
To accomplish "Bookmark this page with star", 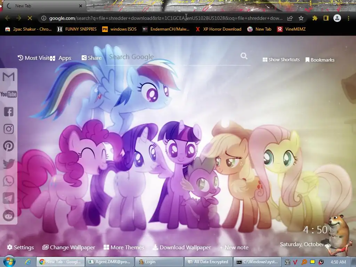I will [301, 18].
